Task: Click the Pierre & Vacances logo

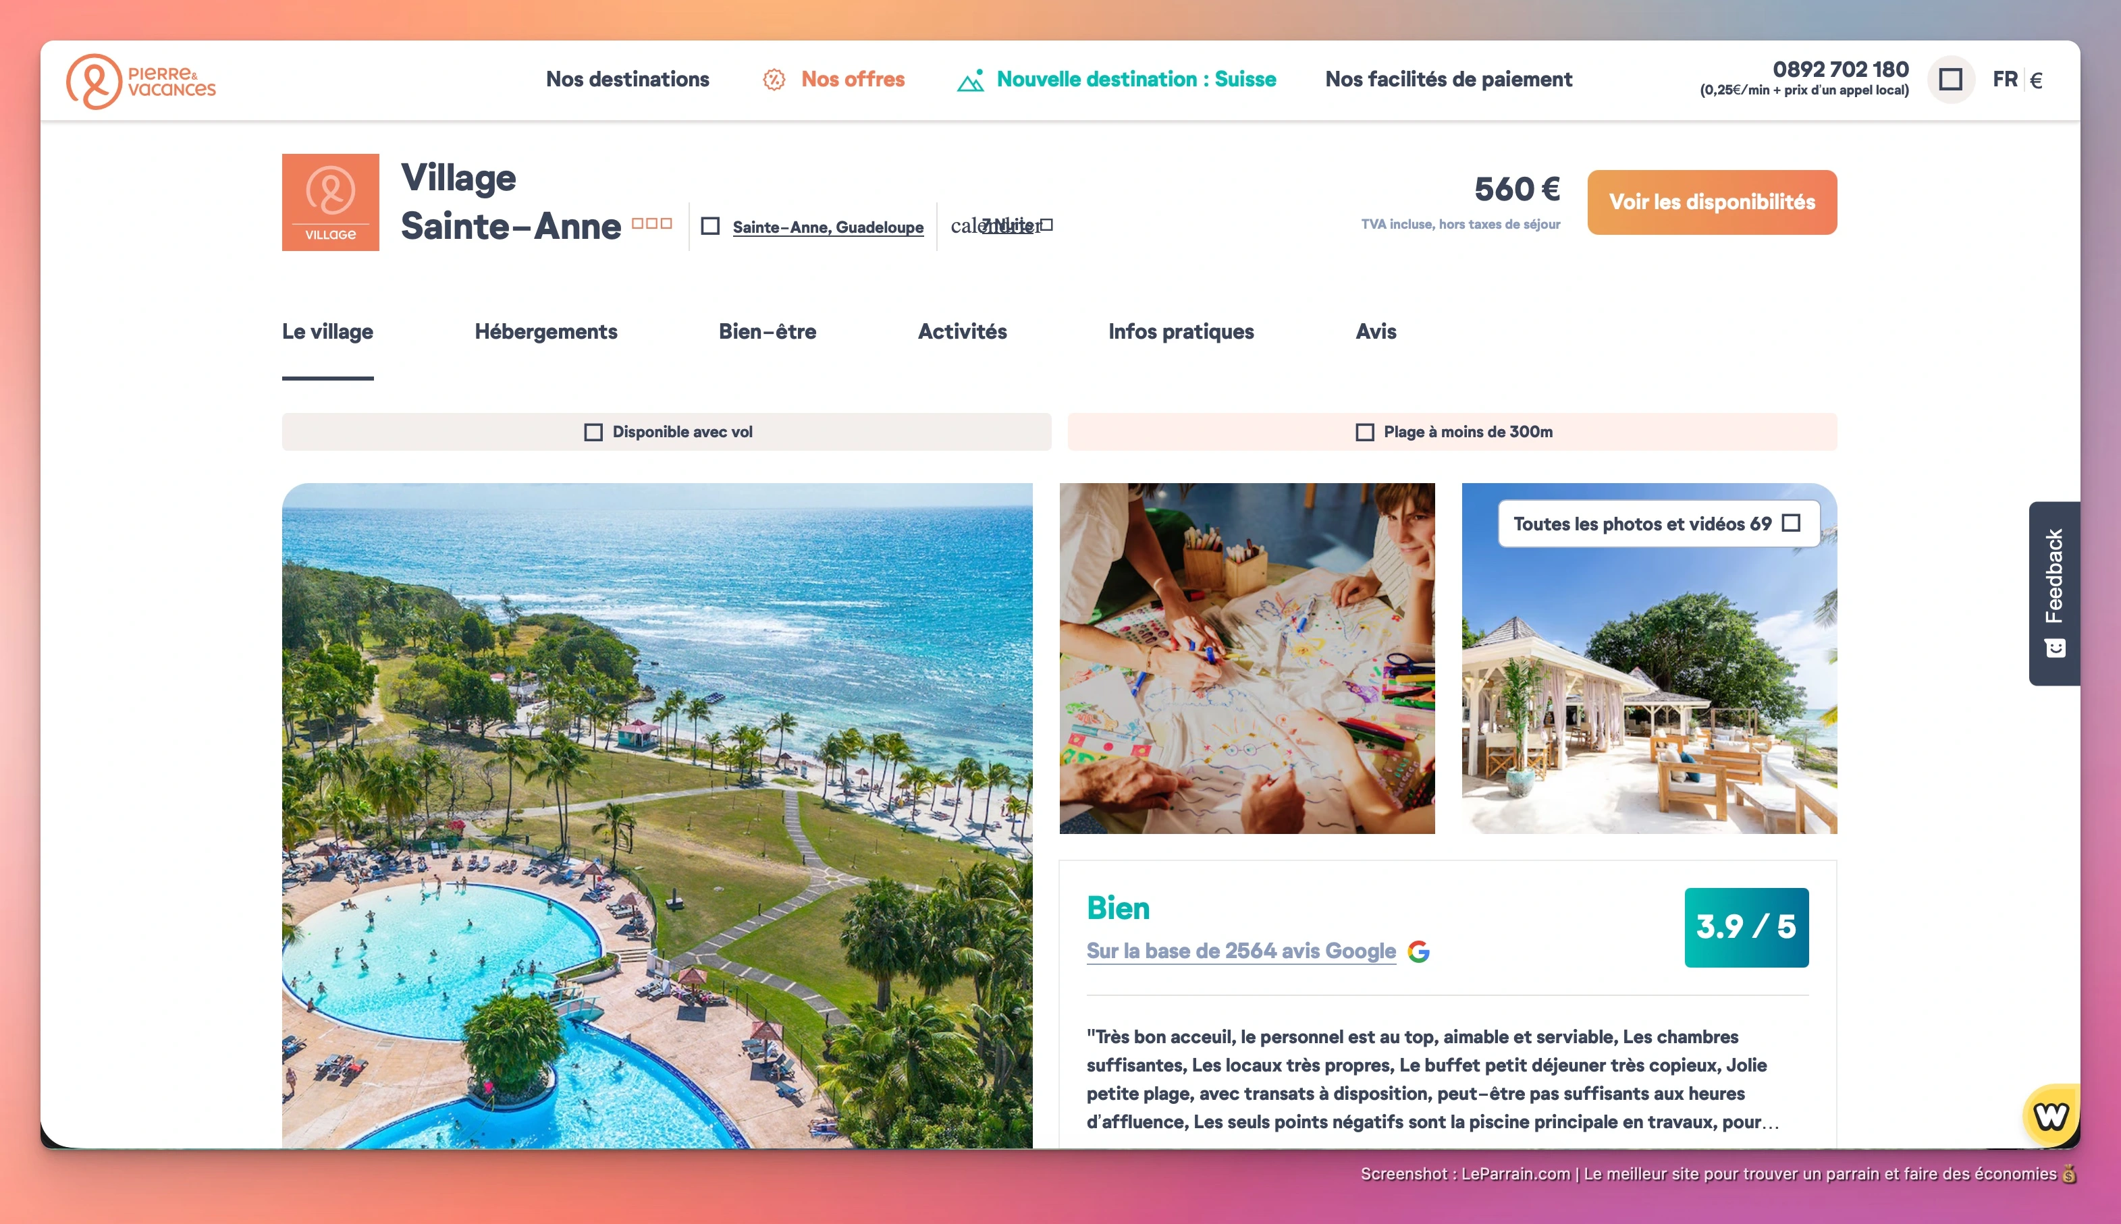Action: coord(140,81)
